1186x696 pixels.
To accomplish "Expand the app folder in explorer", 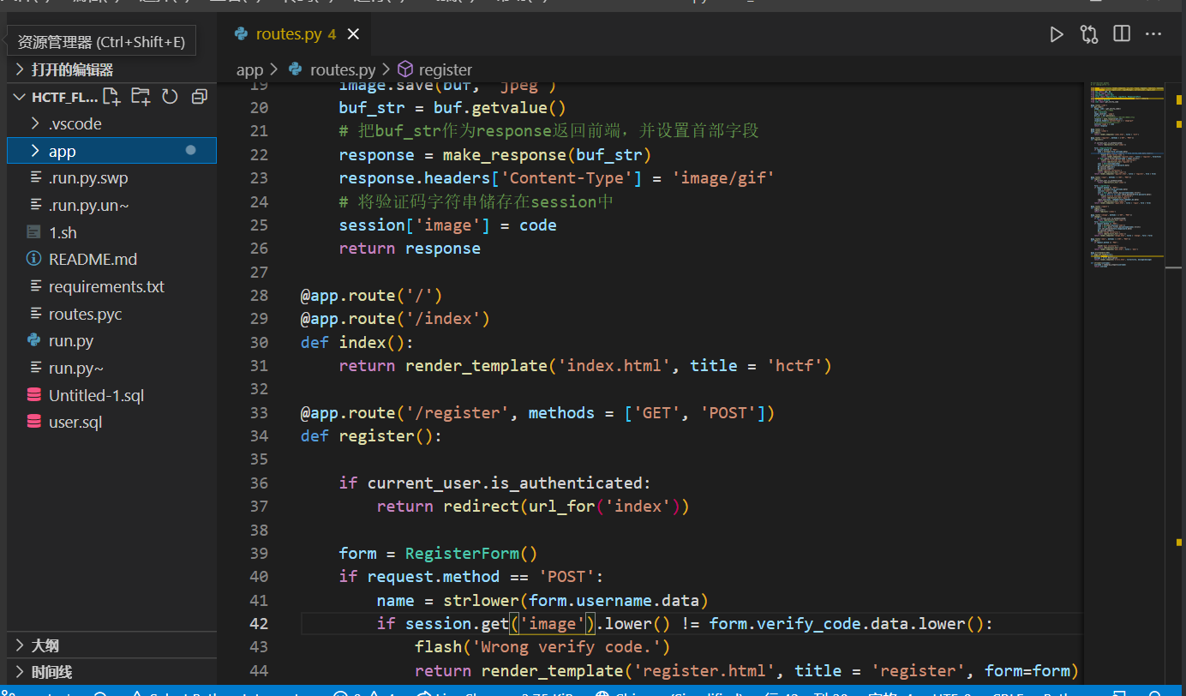I will pos(63,151).
